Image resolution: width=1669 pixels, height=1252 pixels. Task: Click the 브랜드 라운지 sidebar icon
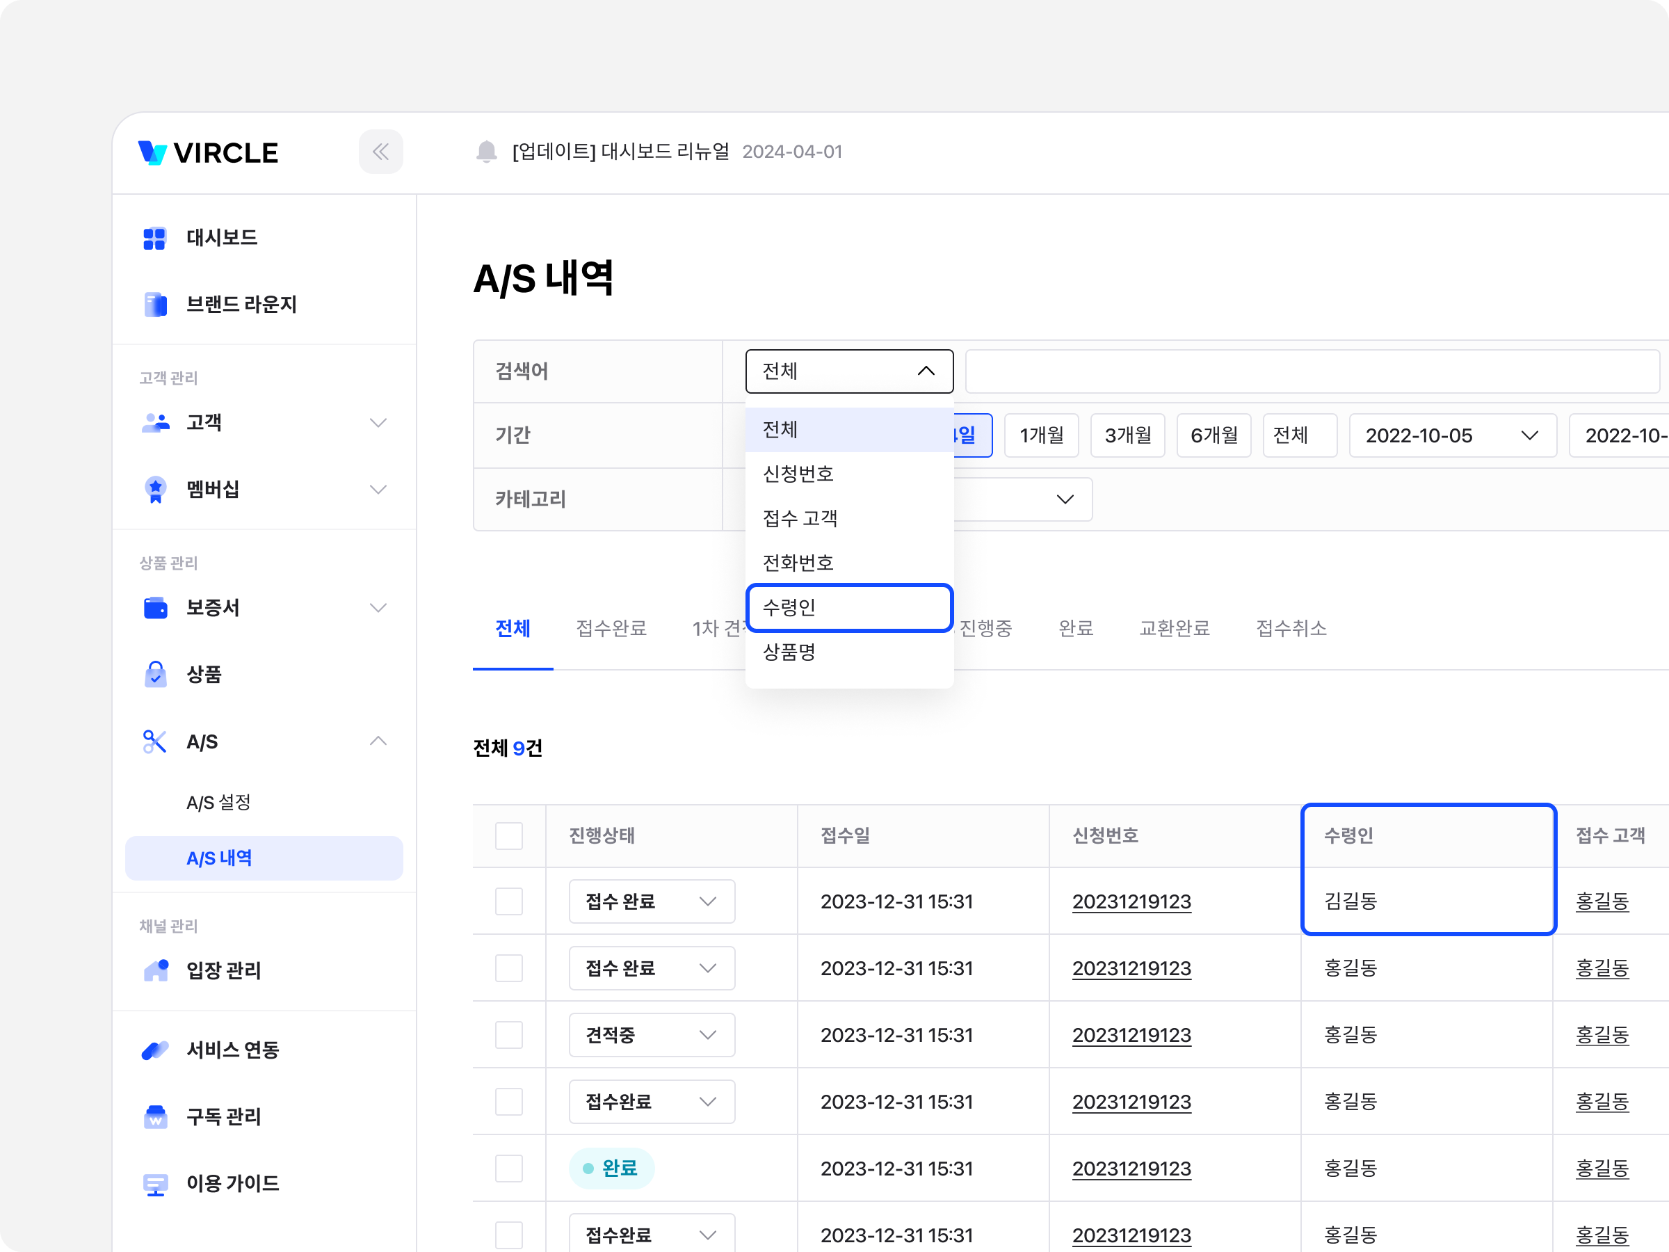[156, 305]
